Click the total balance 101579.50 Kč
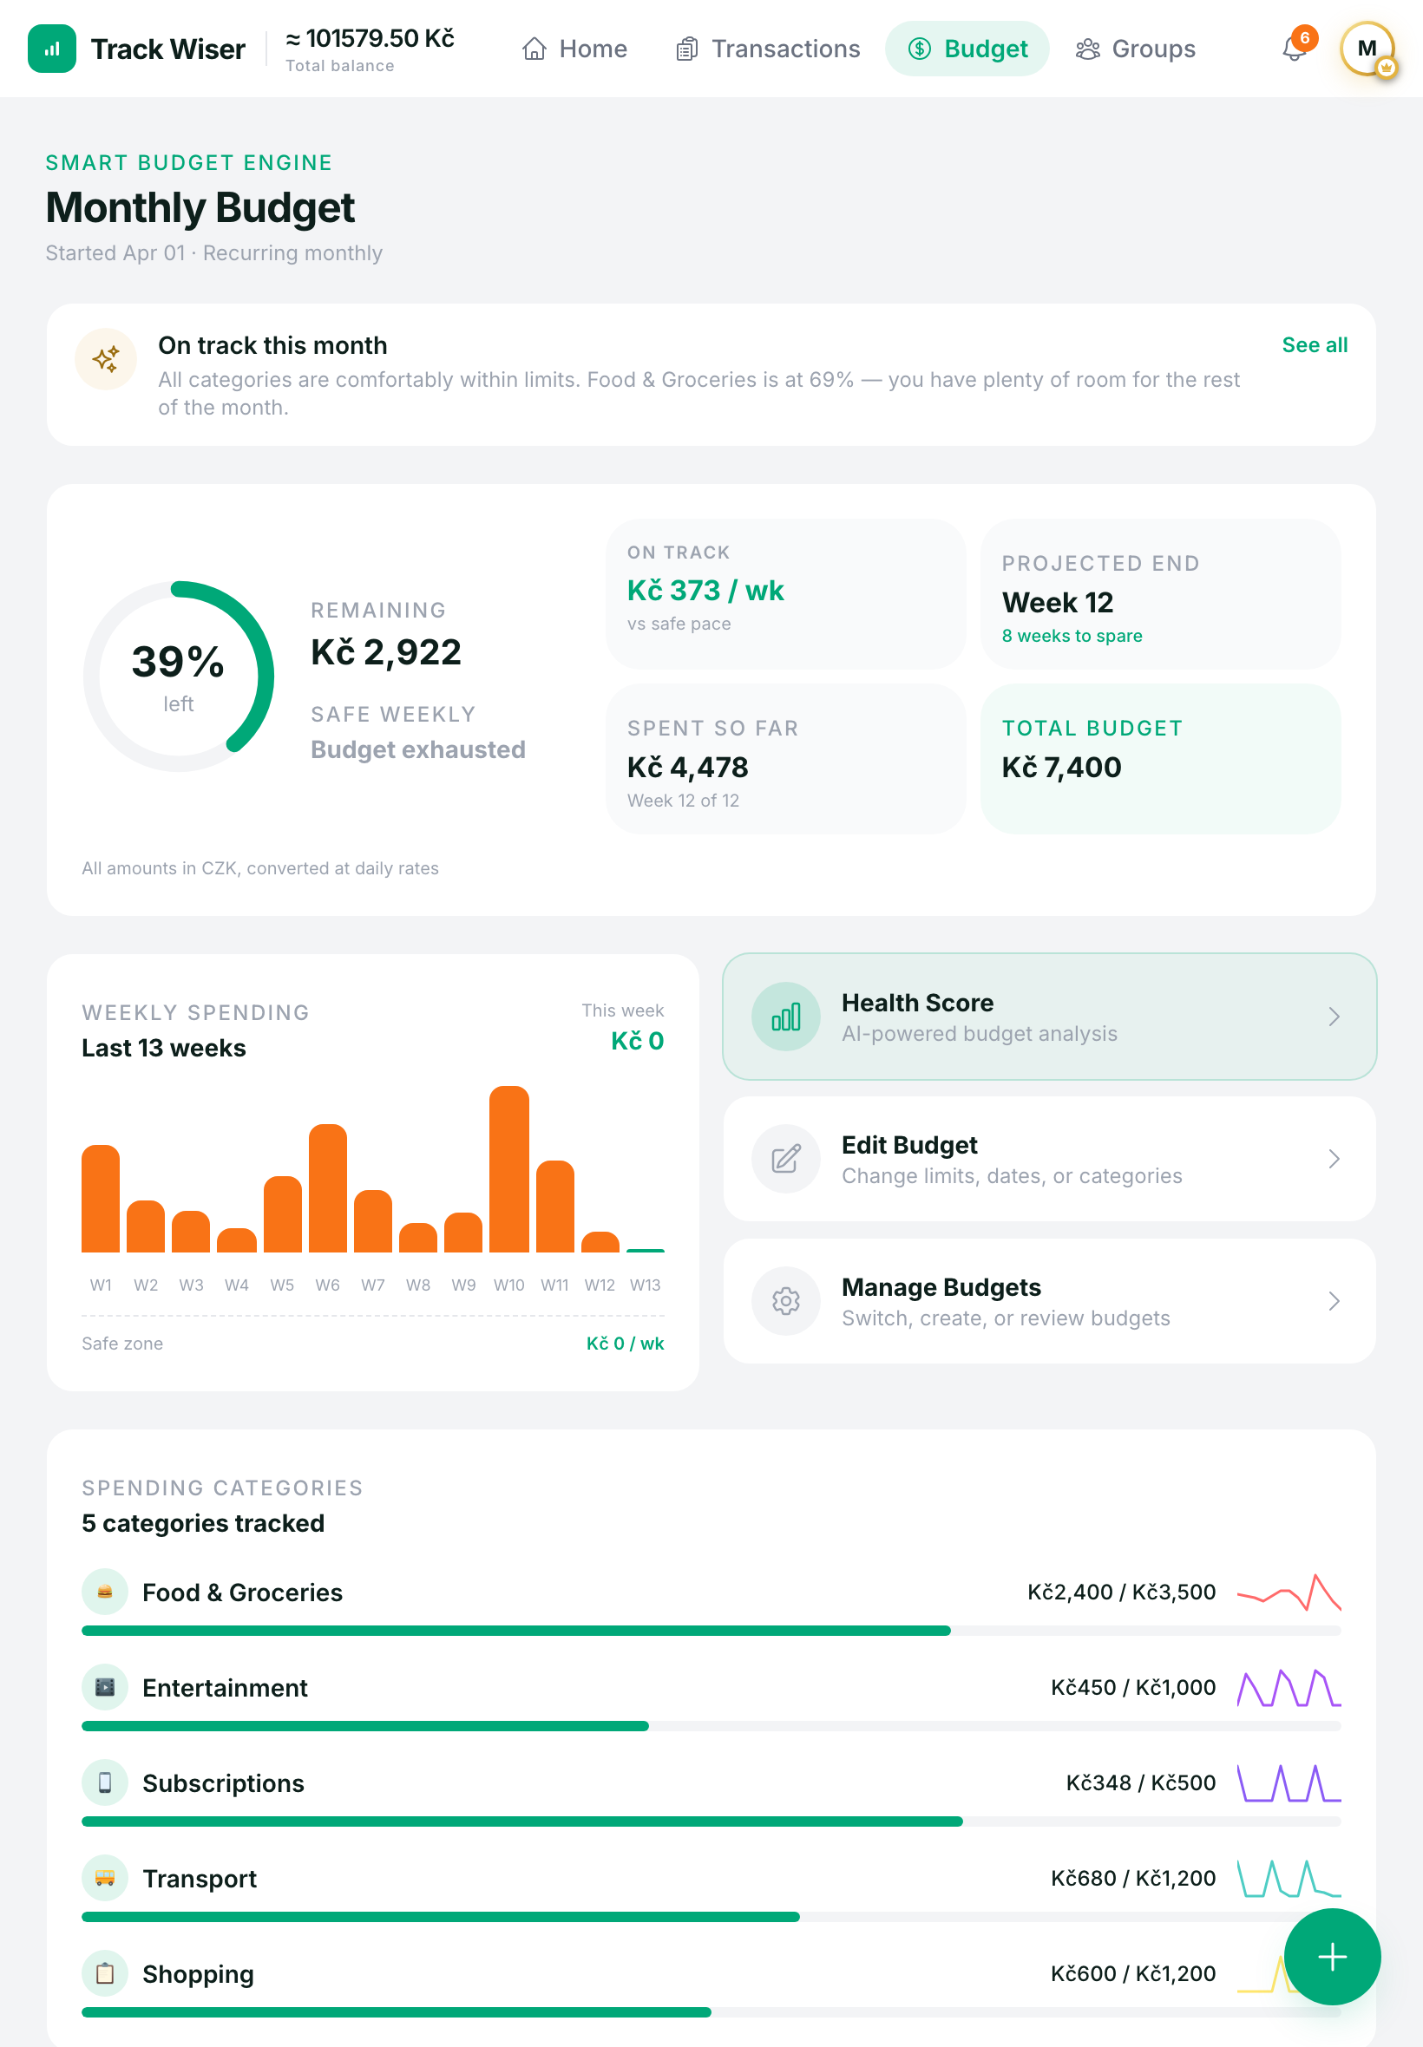This screenshot has height=2047, width=1423. [x=370, y=38]
